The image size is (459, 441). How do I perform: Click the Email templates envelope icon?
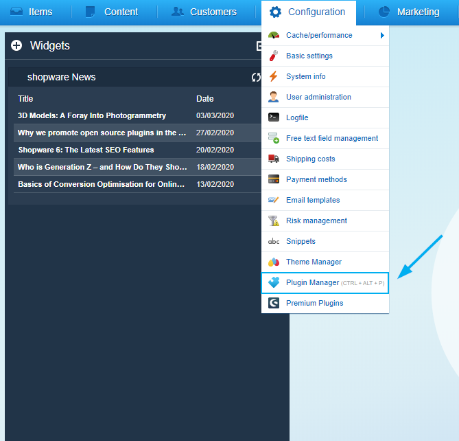point(273,200)
